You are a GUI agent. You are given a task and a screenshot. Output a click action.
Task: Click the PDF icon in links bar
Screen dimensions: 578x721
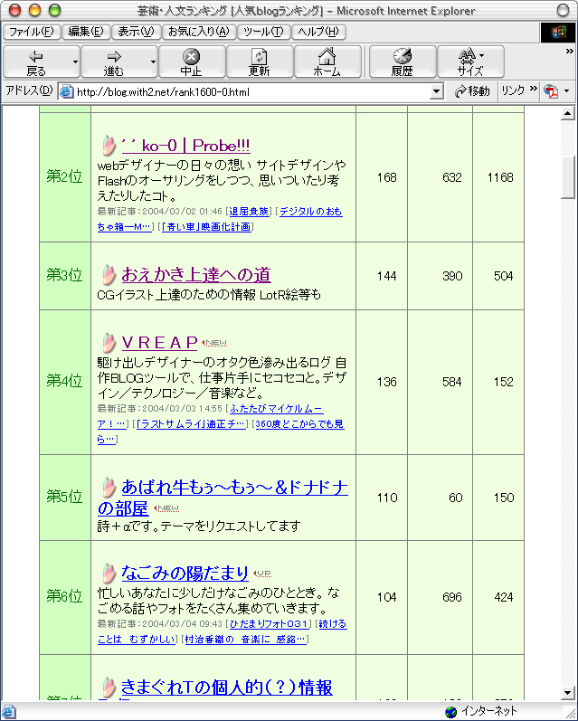pos(549,91)
